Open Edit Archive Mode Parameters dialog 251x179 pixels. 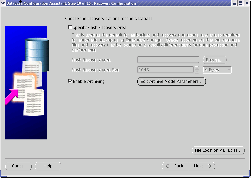[x=171, y=82]
